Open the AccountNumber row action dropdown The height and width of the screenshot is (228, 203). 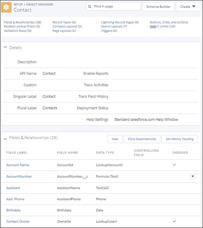pyautogui.click(x=193, y=176)
